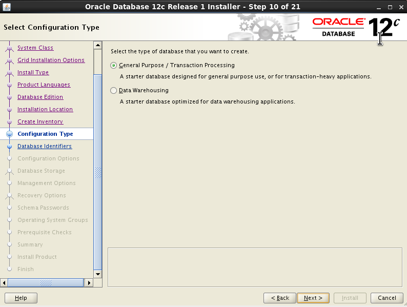Image resolution: width=407 pixels, height=307 pixels.
Task: Go back with the Back button
Action: point(280,298)
